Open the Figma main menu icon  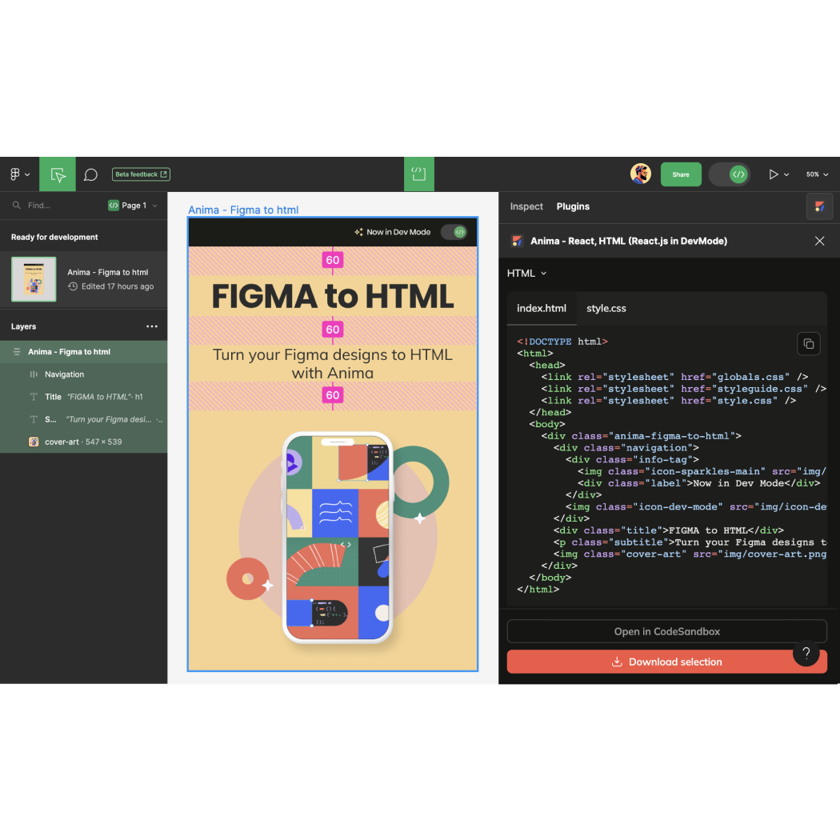tap(19, 174)
